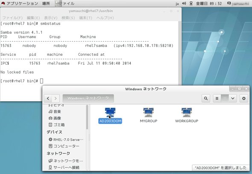Screen dimensions: 252x174
Task: Open the MYGROUP workgroup icon
Action: (x=148, y=112)
